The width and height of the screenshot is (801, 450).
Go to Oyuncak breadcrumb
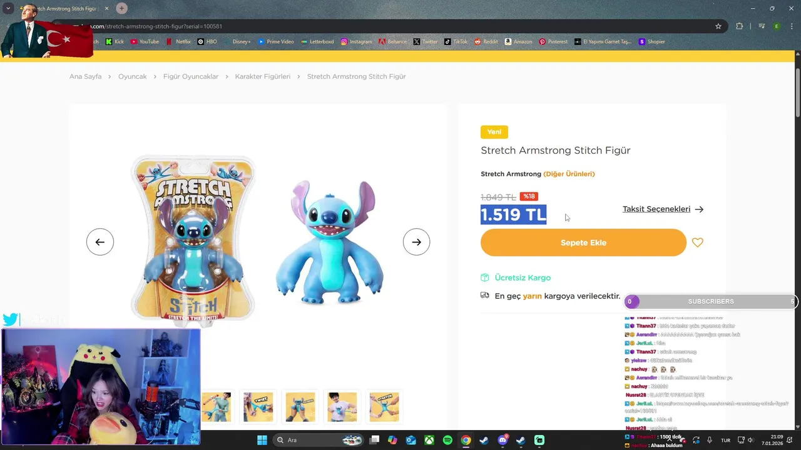point(133,76)
